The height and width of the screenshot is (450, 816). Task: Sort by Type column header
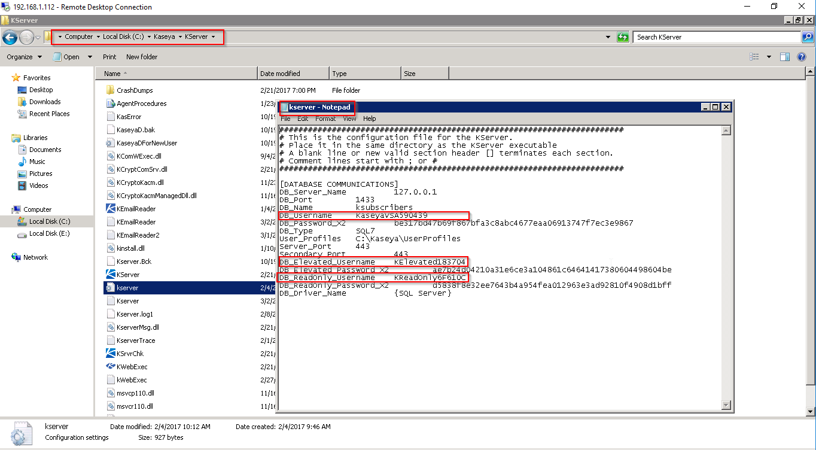click(365, 74)
